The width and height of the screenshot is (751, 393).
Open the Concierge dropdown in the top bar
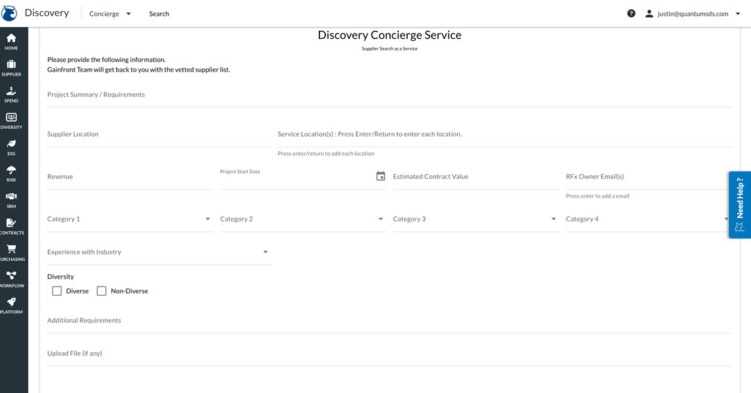pos(110,13)
